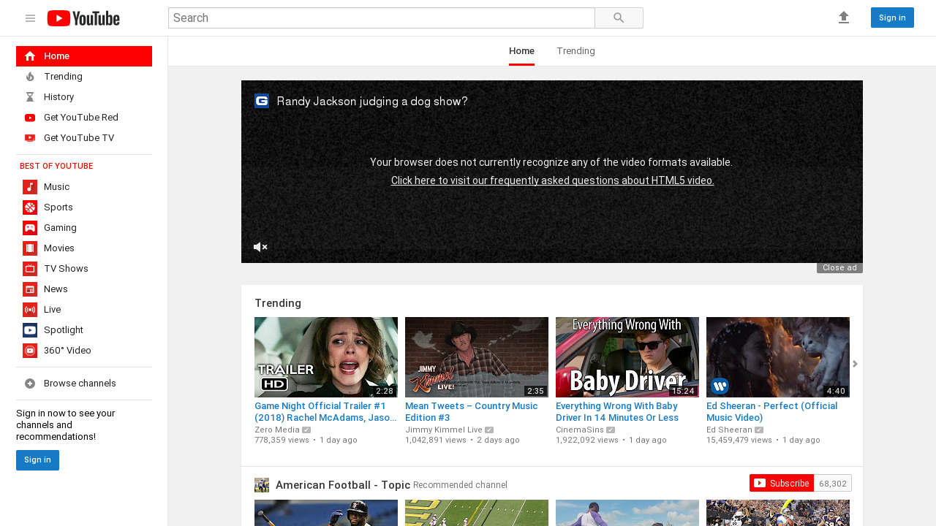Click the Trending section heading
The height and width of the screenshot is (526, 936).
click(278, 303)
